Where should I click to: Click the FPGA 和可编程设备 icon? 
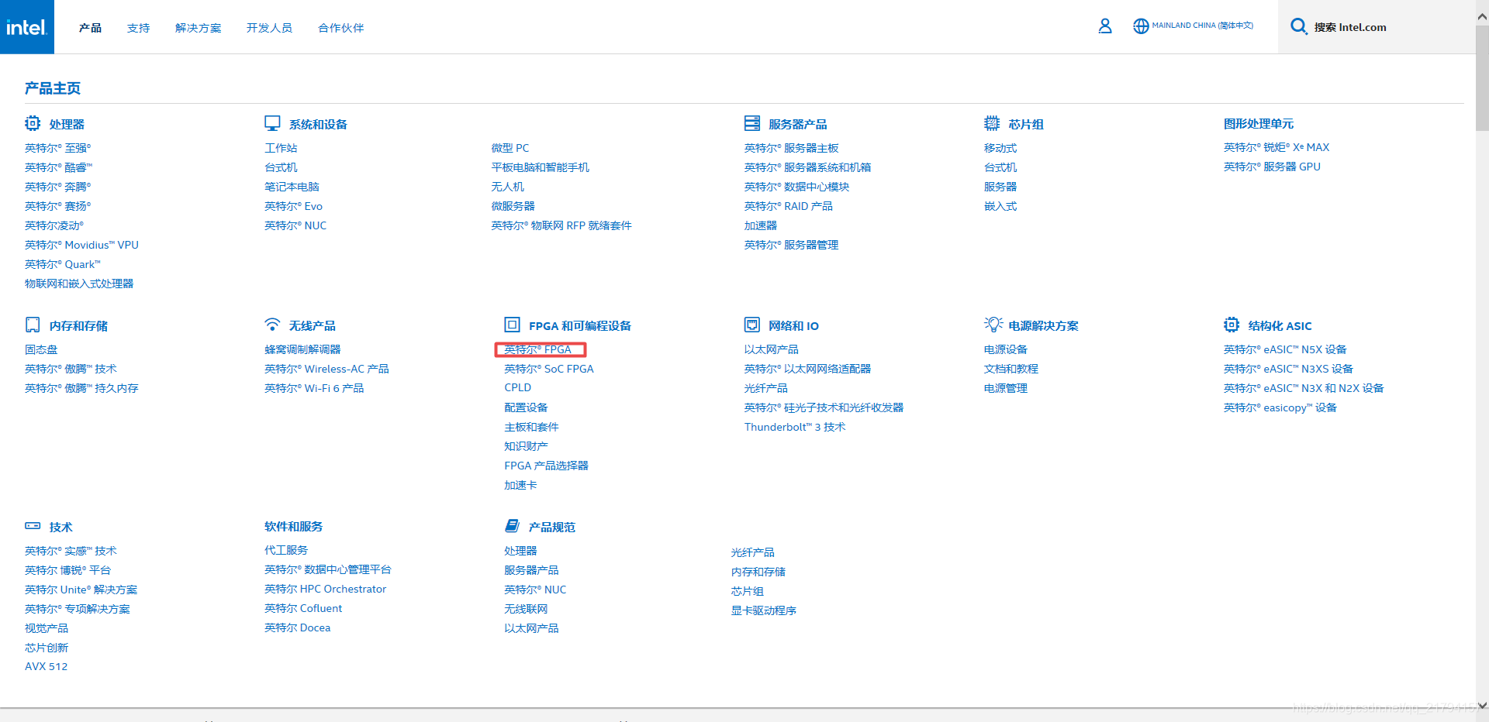513,325
